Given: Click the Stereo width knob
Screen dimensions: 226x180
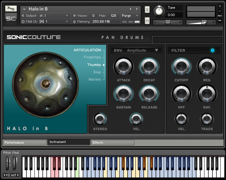Looking at the screenshot, I should click(100, 119).
